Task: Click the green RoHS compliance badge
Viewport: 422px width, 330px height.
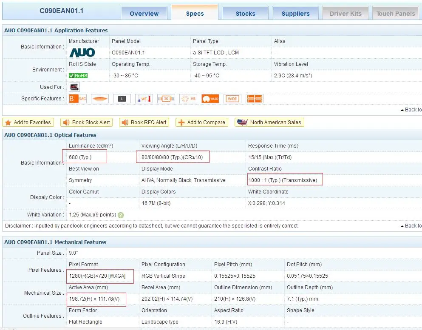Action: [x=78, y=76]
